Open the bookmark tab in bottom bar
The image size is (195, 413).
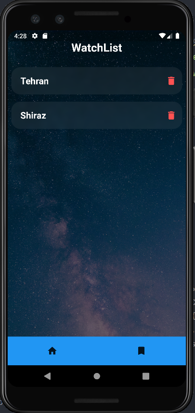142,351
